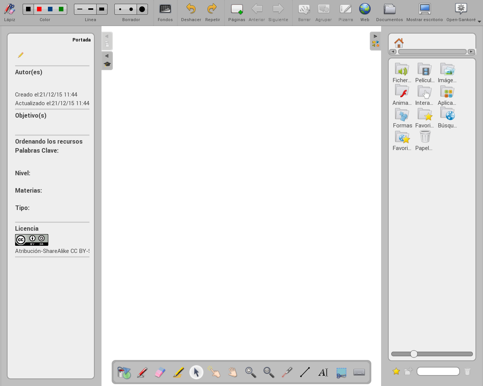Show the virtual keyboard

(x=359, y=372)
